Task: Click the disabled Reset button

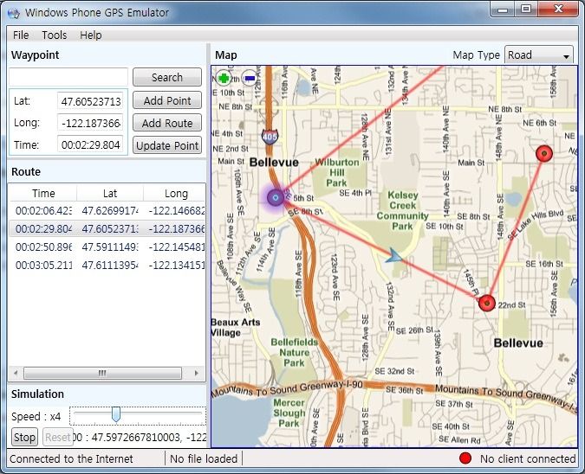Action: click(58, 437)
